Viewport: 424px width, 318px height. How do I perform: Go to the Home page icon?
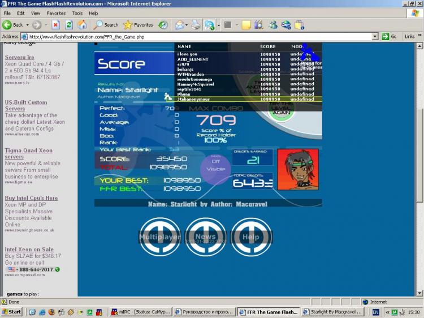pos(83,25)
